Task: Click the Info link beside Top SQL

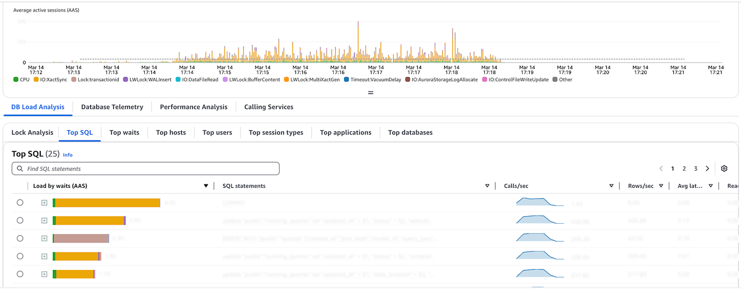Action: pyautogui.click(x=68, y=155)
